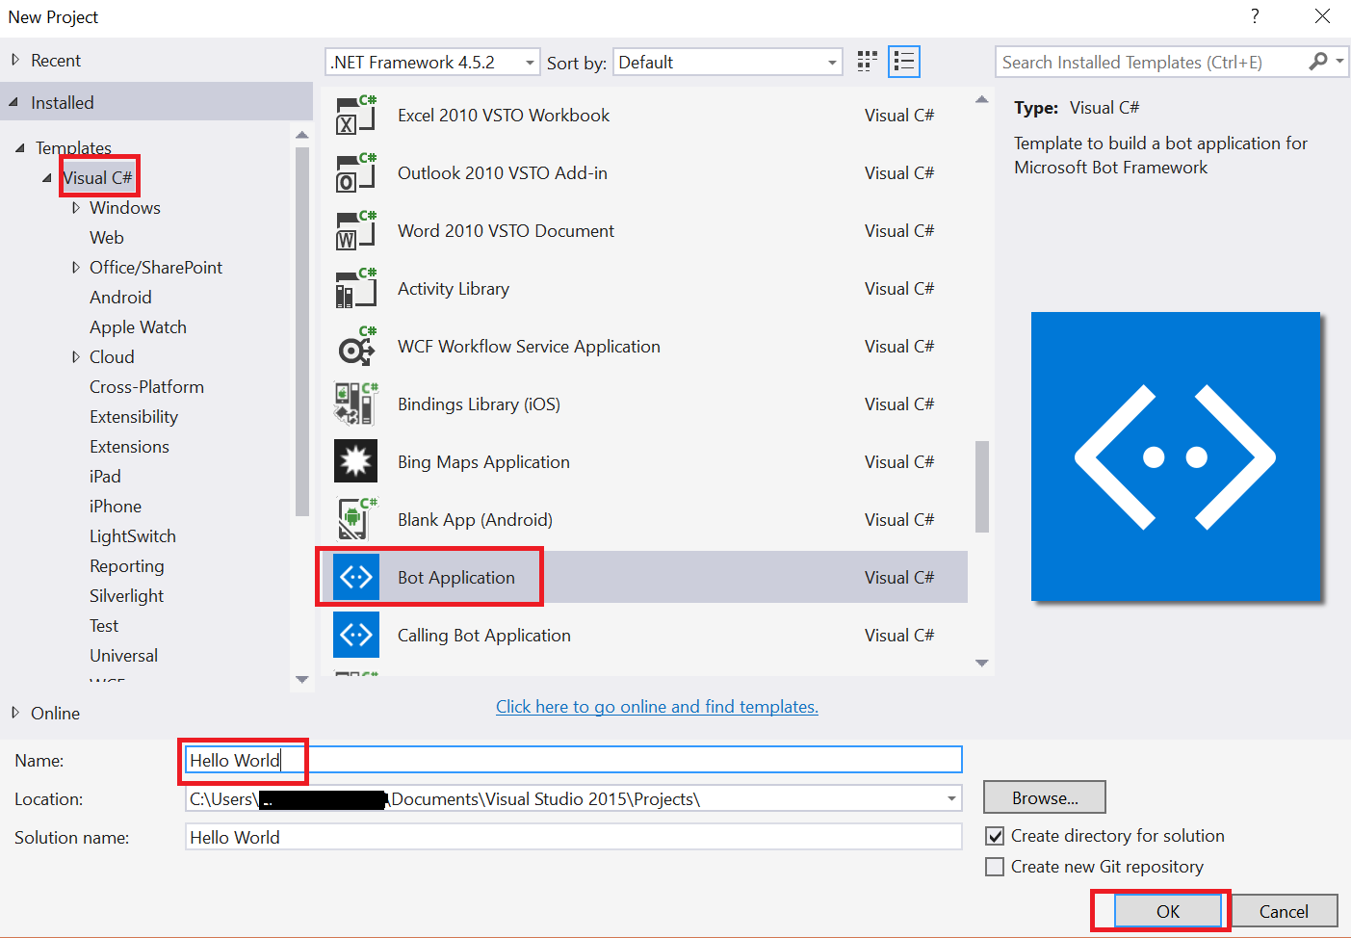Screen dimensions: 1351x938
Task: Select Silverlight category
Action: click(126, 596)
